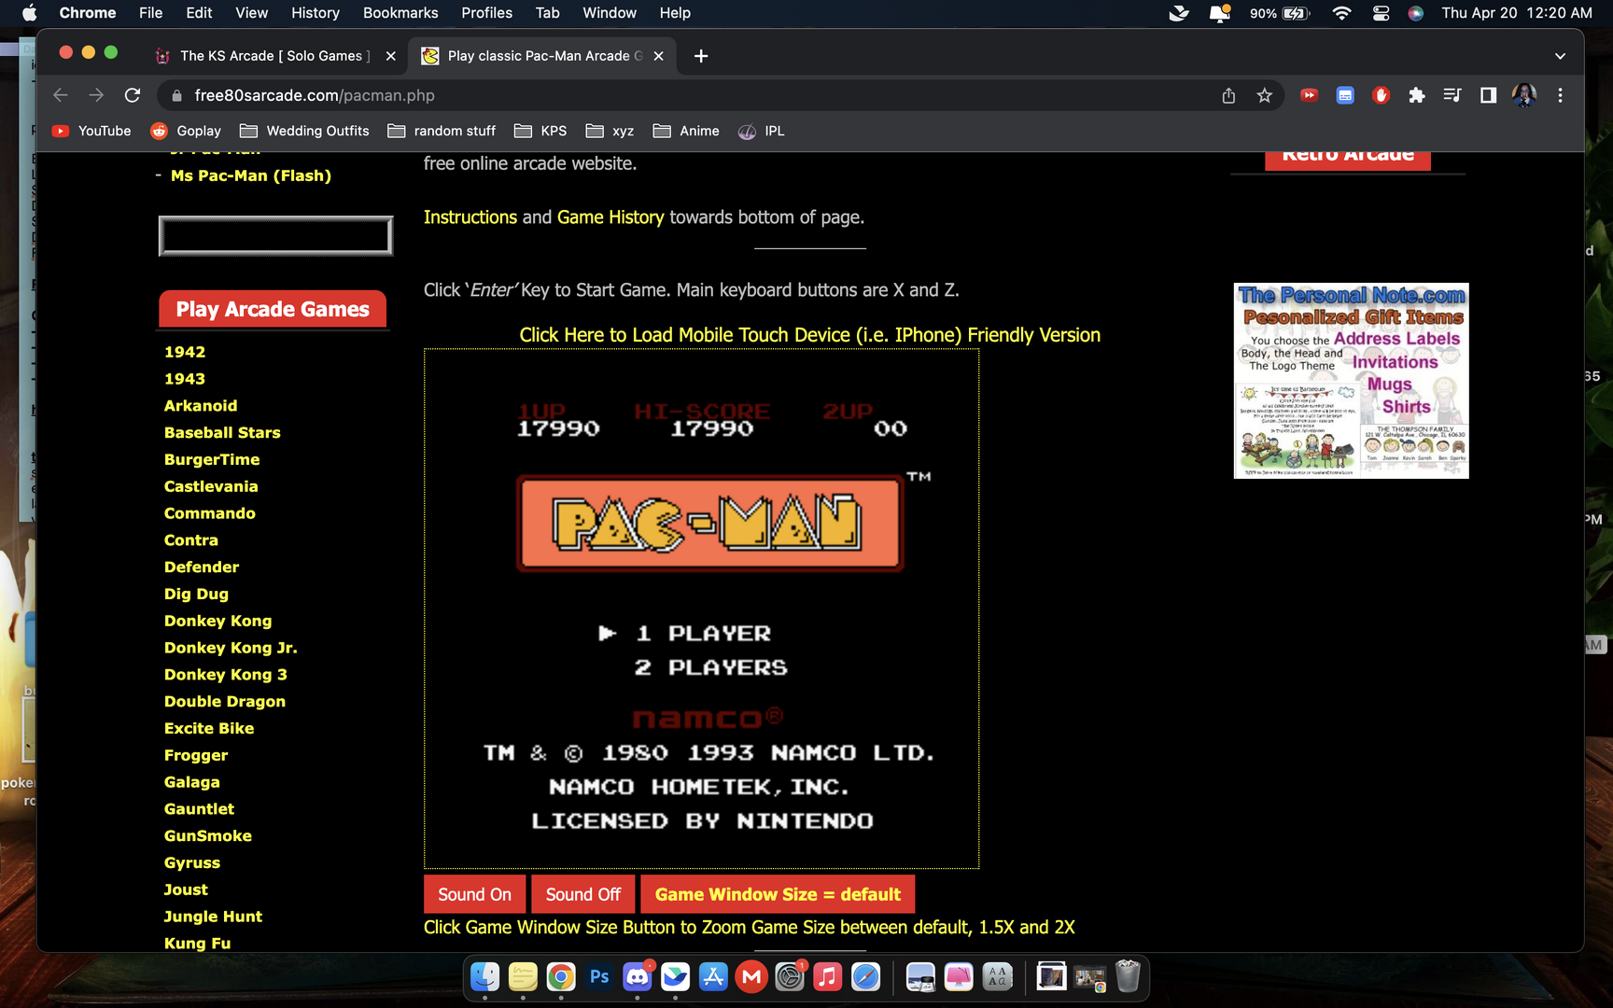
Task: Open the blue captions extension icon
Action: click(1345, 95)
